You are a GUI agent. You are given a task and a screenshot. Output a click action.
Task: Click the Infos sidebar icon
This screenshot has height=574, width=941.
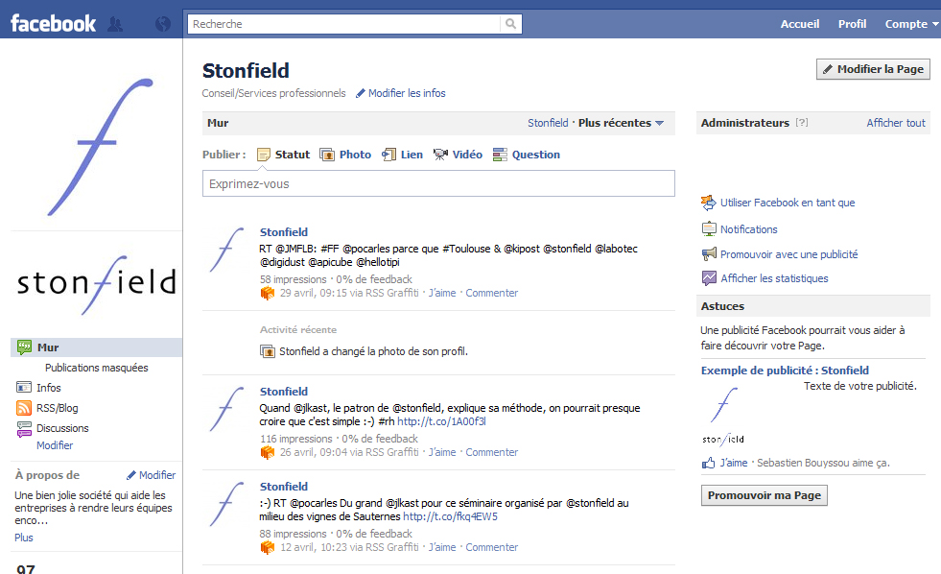pyautogui.click(x=24, y=387)
